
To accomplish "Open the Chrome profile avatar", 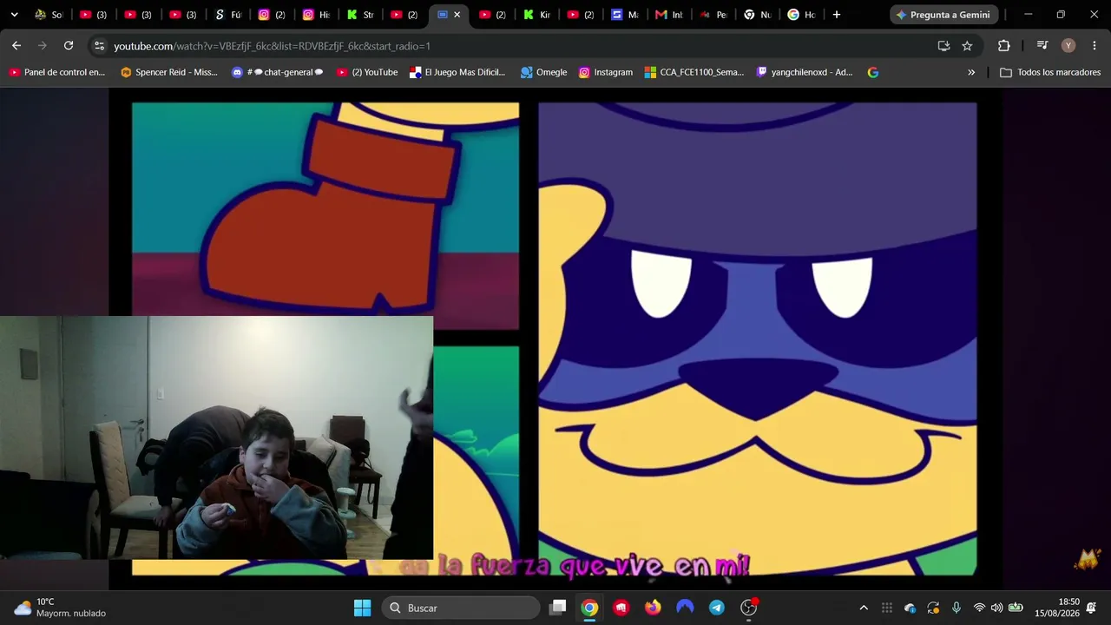I will click(x=1068, y=46).
